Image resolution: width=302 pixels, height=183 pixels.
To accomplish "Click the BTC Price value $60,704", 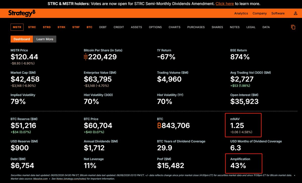I will click(98, 125).
